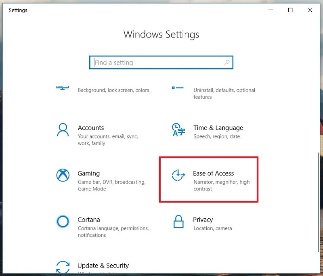Click the Settings window title text
This screenshot has height=276, width=323.
(18, 10)
